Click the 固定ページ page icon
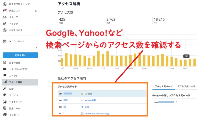 pyautogui.click(x=5, y=108)
